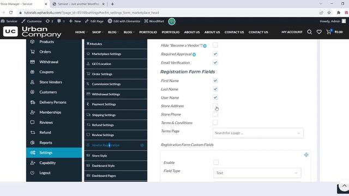
Task: Click the Delivery Persons truck icon
Action: point(33,102)
